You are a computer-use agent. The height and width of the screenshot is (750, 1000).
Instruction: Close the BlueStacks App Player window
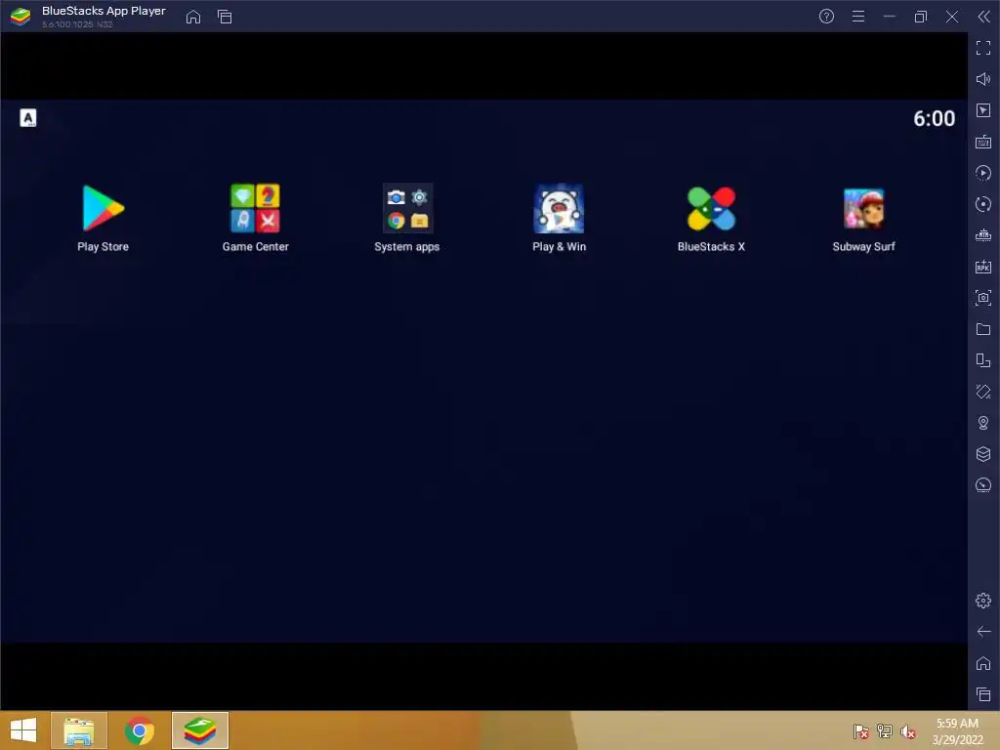[x=952, y=17]
